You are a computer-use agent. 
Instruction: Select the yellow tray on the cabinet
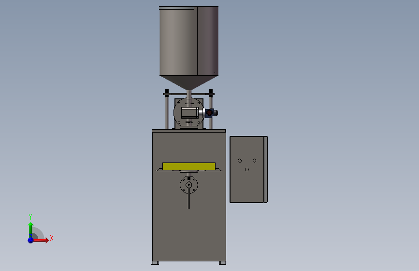coord(189,166)
